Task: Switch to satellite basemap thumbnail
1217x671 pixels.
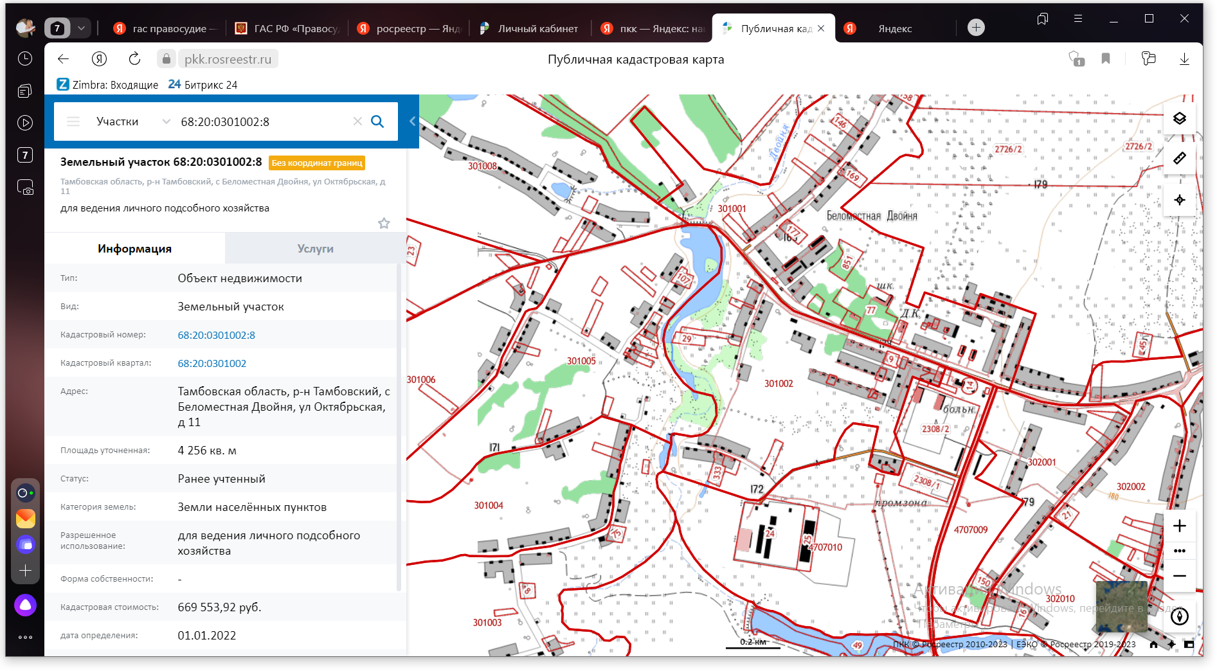Action: (1121, 607)
